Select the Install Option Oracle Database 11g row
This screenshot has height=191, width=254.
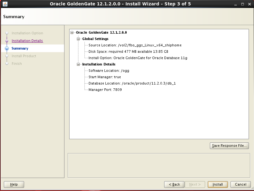(x=138, y=58)
